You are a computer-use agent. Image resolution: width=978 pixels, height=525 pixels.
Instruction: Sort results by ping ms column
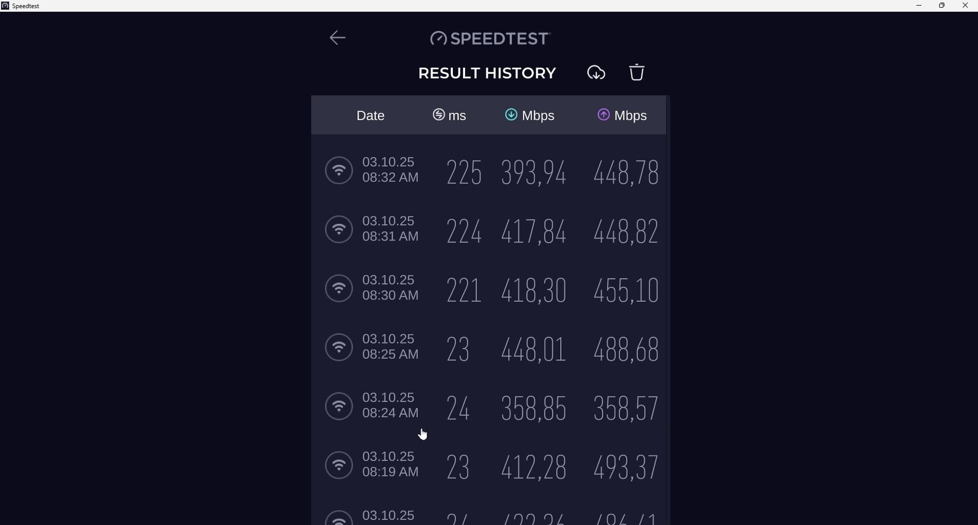pos(449,115)
